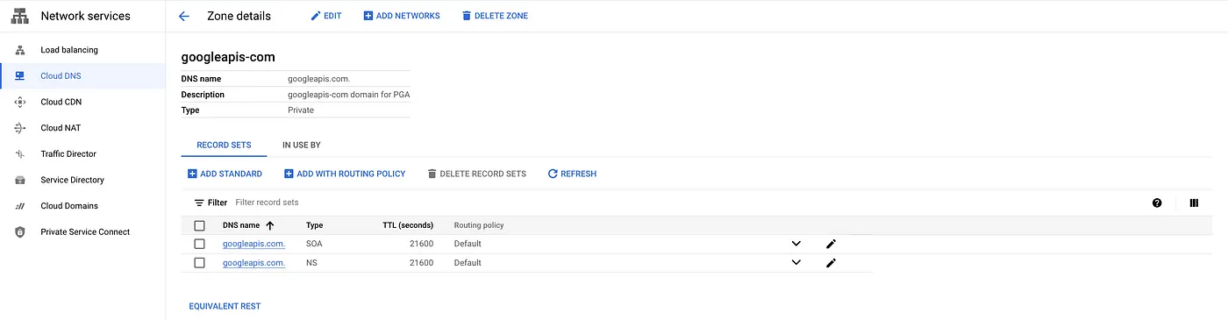1228x320 pixels.
Task: Switch to the IN USE BY tab
Action: coord(301,146)
